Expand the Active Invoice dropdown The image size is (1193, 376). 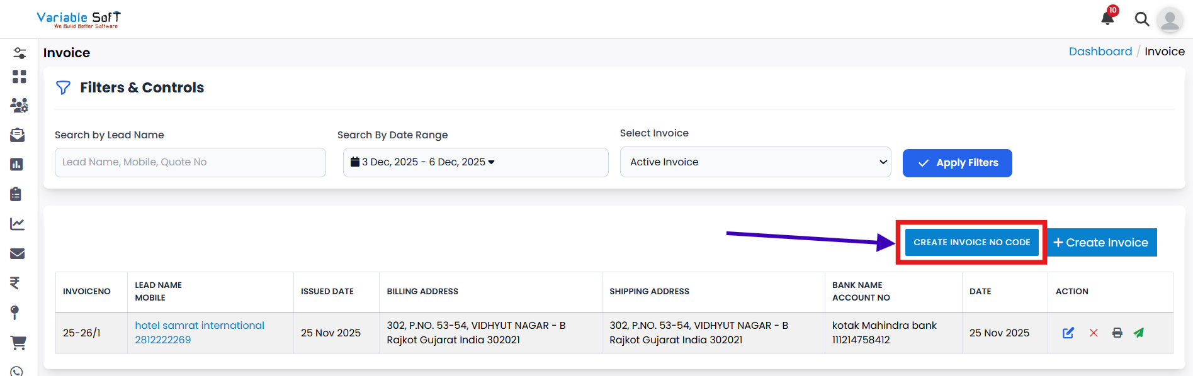pyautogui.click(x=755, y=162)
